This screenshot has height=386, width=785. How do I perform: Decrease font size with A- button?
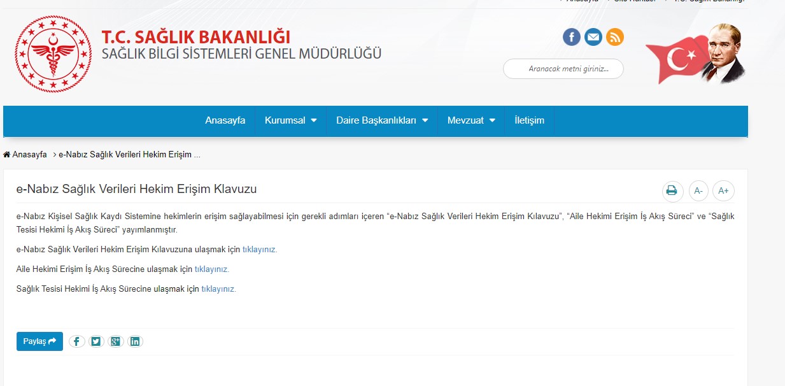[x=698, y=190]
